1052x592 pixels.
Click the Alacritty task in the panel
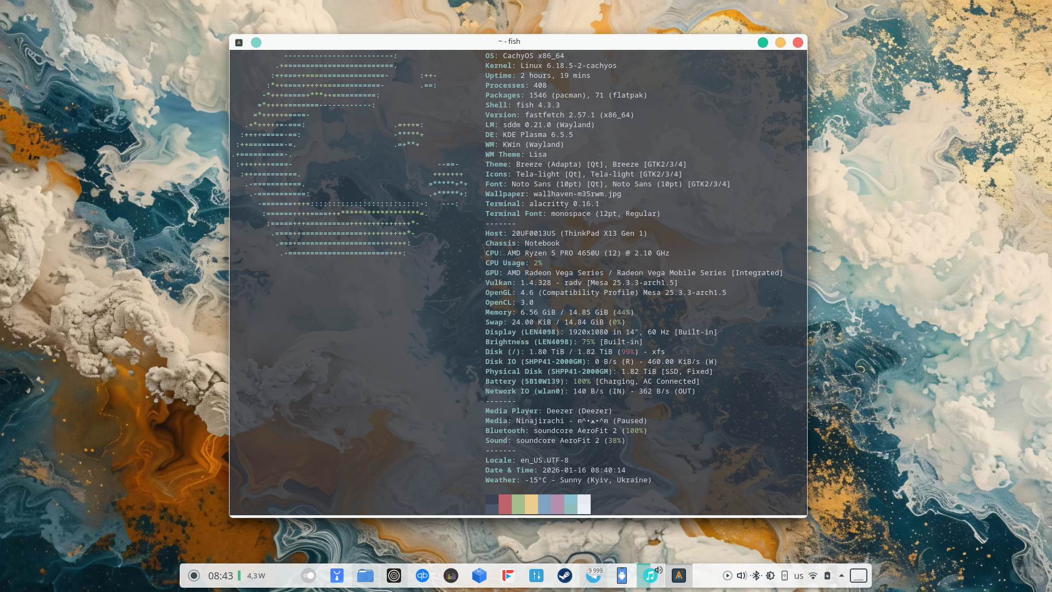(x=678, y=576)
